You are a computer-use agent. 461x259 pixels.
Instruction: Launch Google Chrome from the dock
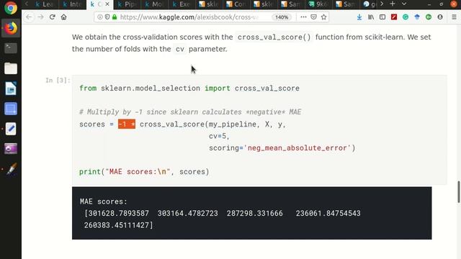coord(11,8)
